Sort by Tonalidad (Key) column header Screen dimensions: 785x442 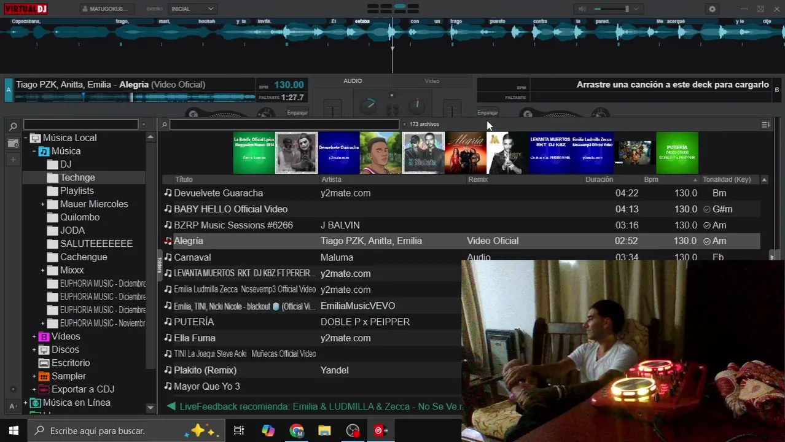[727, 179]
